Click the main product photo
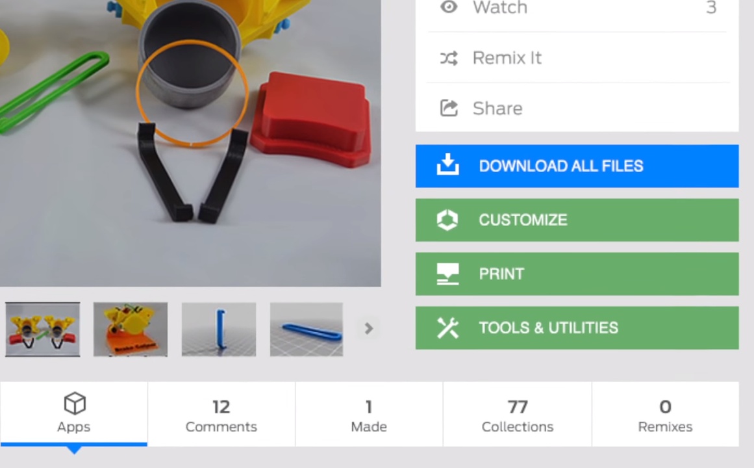The height and width of the screenshot is (468, 754). pyautogui.click(x=190, y=143)
